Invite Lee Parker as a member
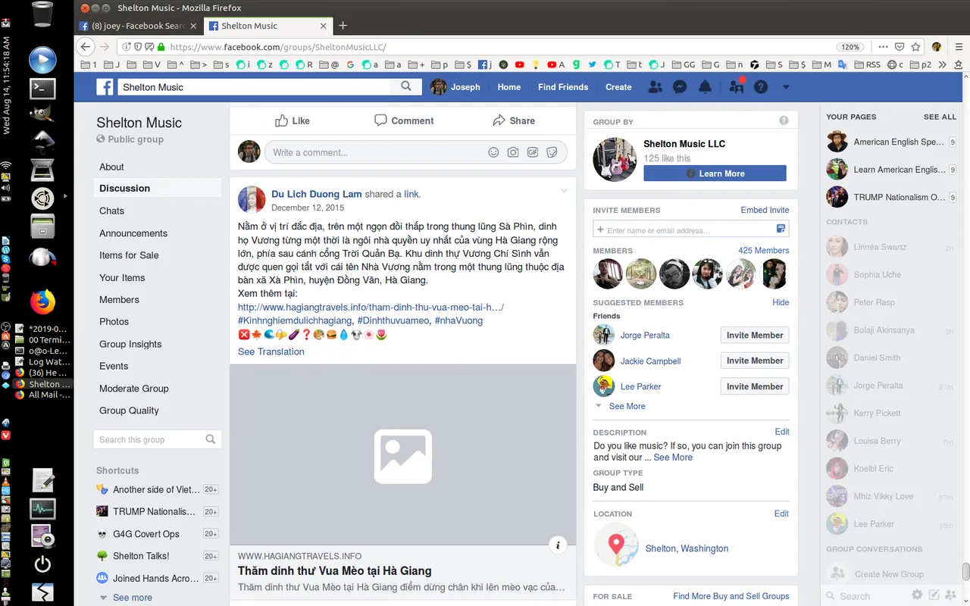The width and height of the screenshot is (970, 606). (755, 386)
